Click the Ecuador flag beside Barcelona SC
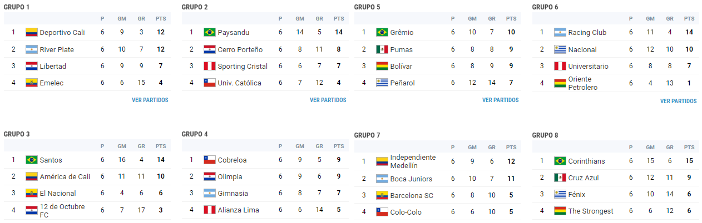This screenshot has height=223, width=702. coord(382,196)
